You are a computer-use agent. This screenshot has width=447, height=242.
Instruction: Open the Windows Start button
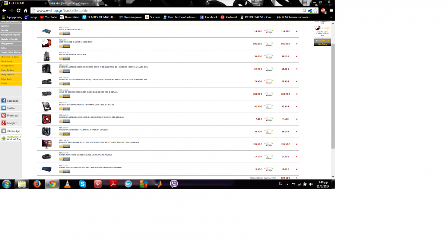(x=6, y=184)
